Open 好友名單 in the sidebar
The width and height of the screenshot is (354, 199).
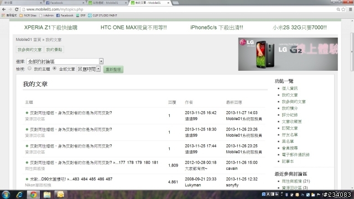[290, 135]
